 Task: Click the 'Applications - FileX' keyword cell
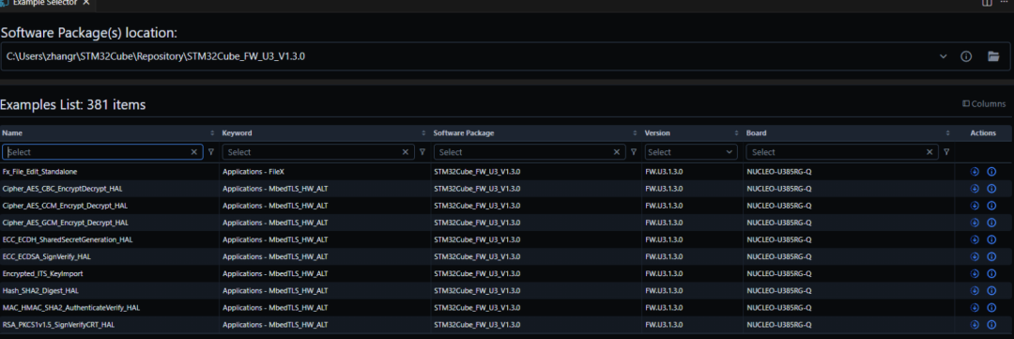[253, 172]
